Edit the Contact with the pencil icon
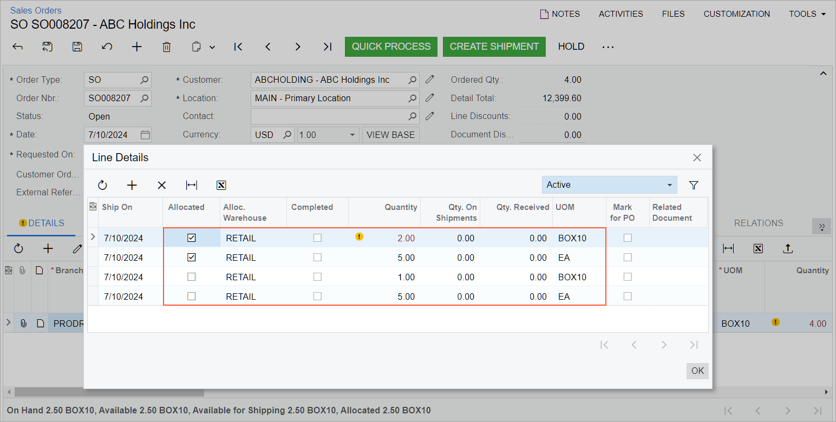This screenshot has width=836, height=422. pos(430,116)
